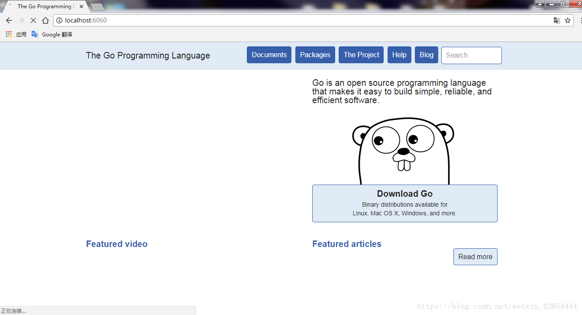
Task: Open The Project menu item
Action: pyautogui.click(x=361, y=55)
